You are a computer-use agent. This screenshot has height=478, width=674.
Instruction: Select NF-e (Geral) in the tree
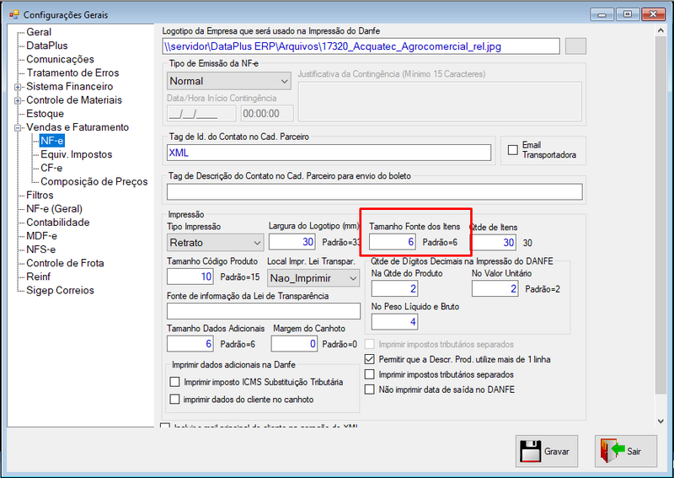click(54, 209)
